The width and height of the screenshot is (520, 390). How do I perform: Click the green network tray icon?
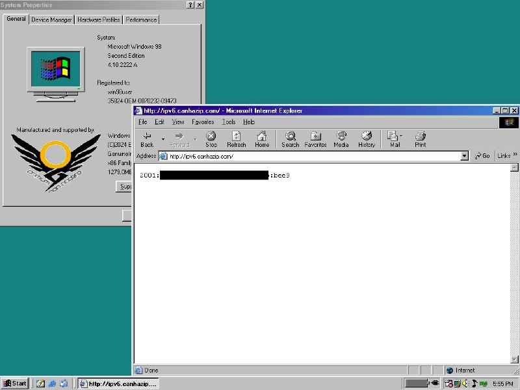coord(483,383)
